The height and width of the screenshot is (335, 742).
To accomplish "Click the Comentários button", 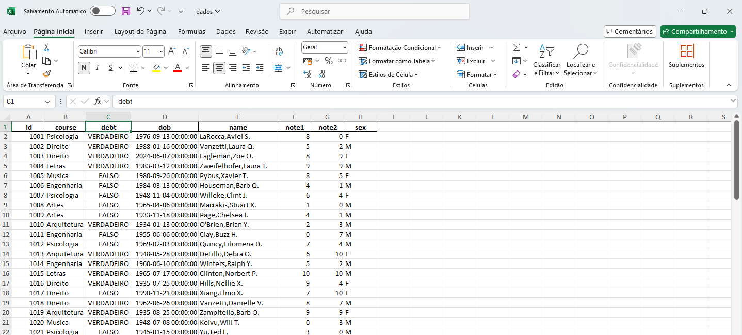I will click(630, 31).
